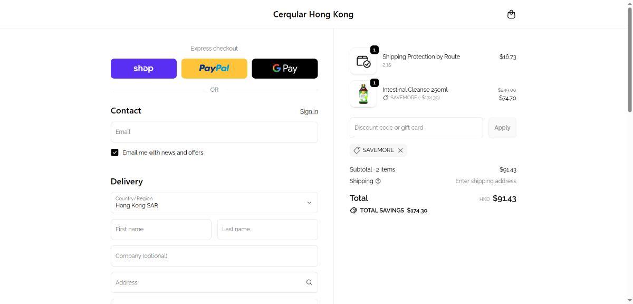The height and width of the screenshot is (304, 633).
Task: Remove the SAVEMORE discount code tag
Action: [x=400, y=150]
